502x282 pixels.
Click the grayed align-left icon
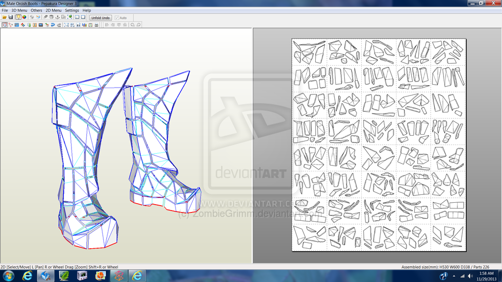point(106,24)
